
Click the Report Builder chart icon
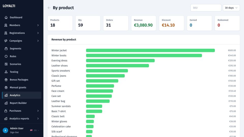(x=6, y=103)
